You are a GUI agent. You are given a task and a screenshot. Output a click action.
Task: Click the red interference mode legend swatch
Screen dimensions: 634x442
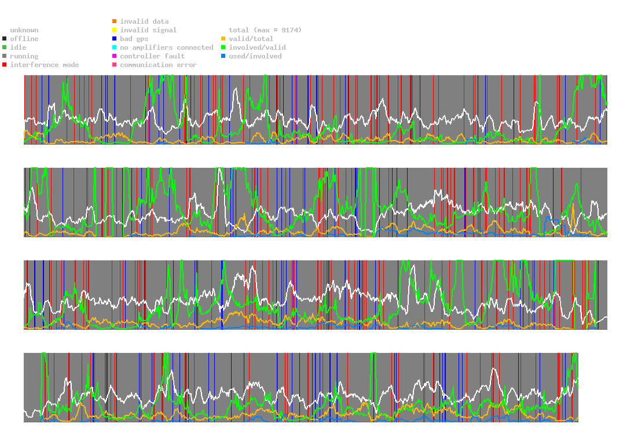(5, 65)
